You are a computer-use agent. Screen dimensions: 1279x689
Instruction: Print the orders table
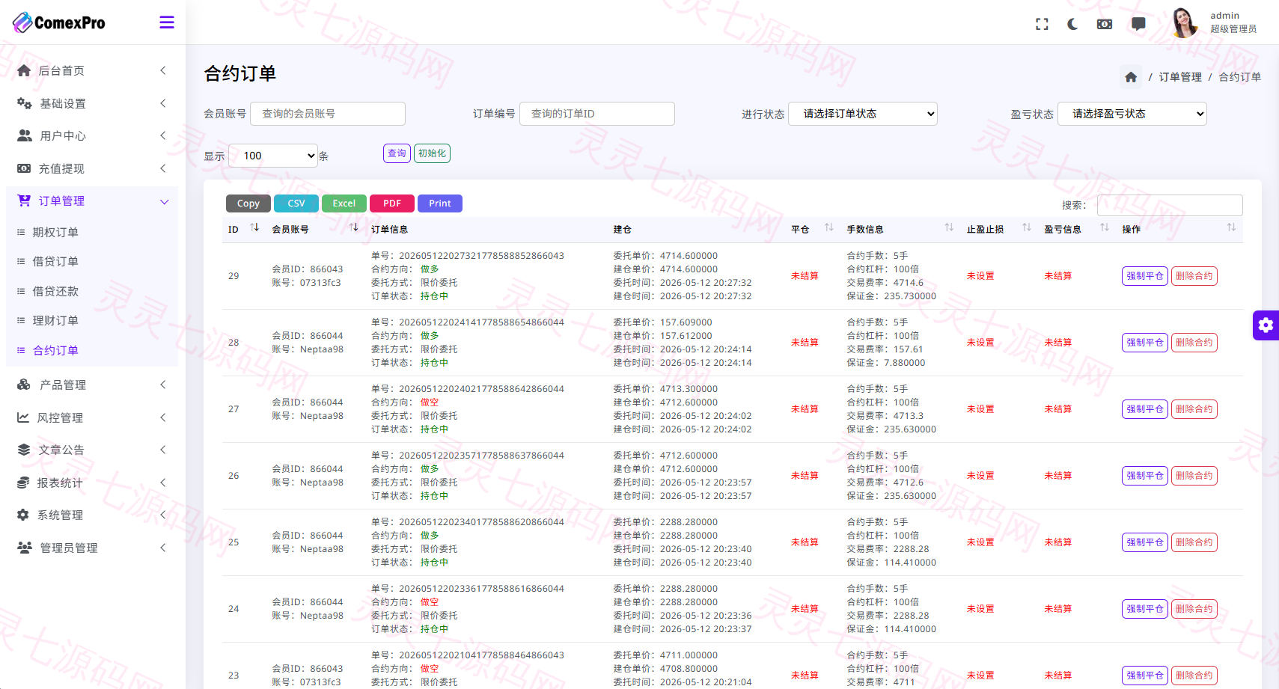point(440,203)
